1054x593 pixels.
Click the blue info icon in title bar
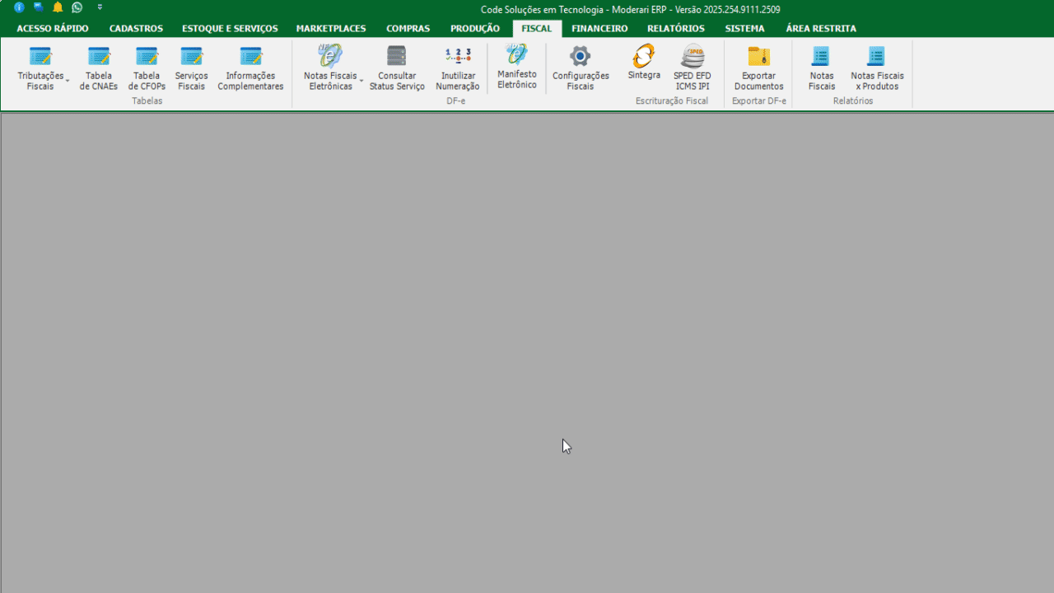tap(19, 7)
